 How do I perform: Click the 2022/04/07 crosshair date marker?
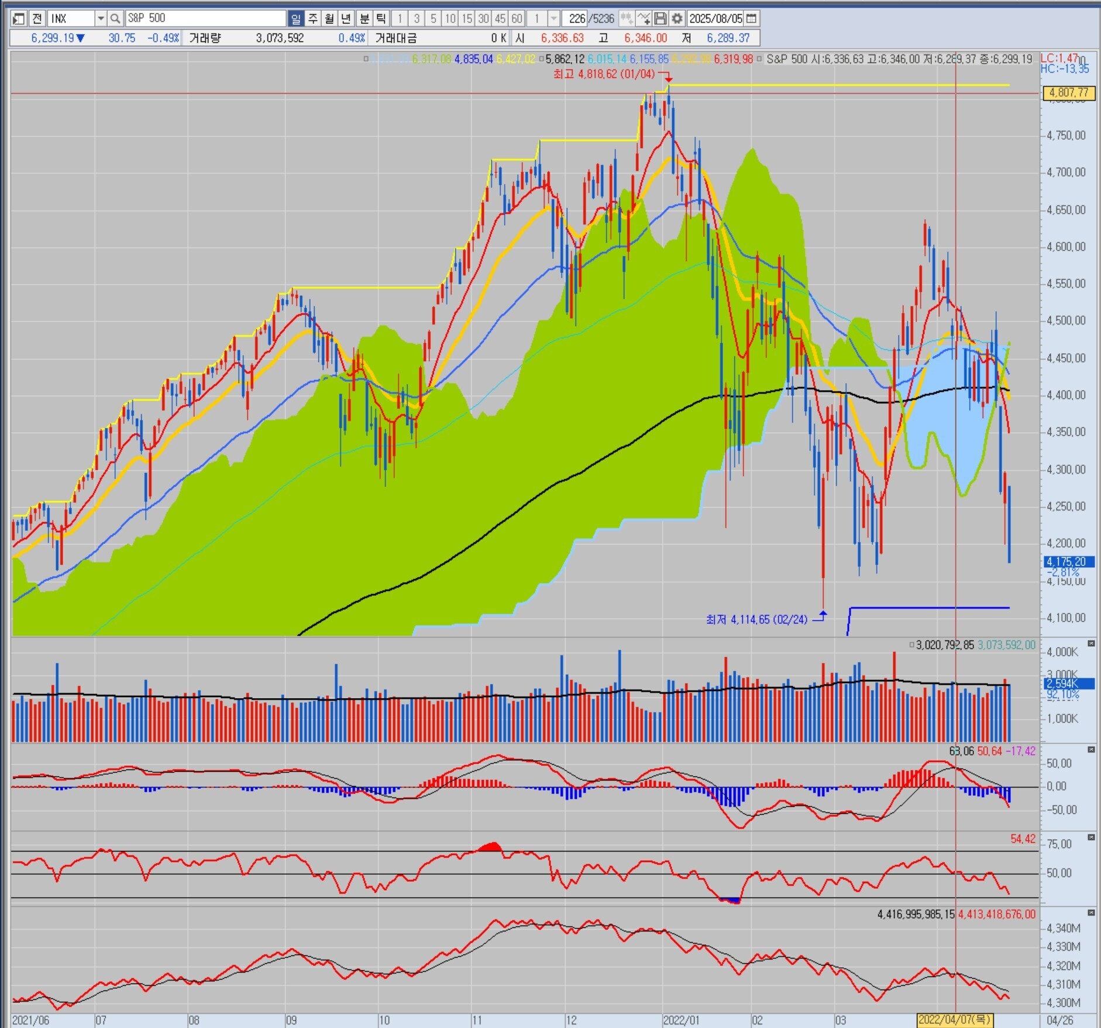tap(955, 1020)
